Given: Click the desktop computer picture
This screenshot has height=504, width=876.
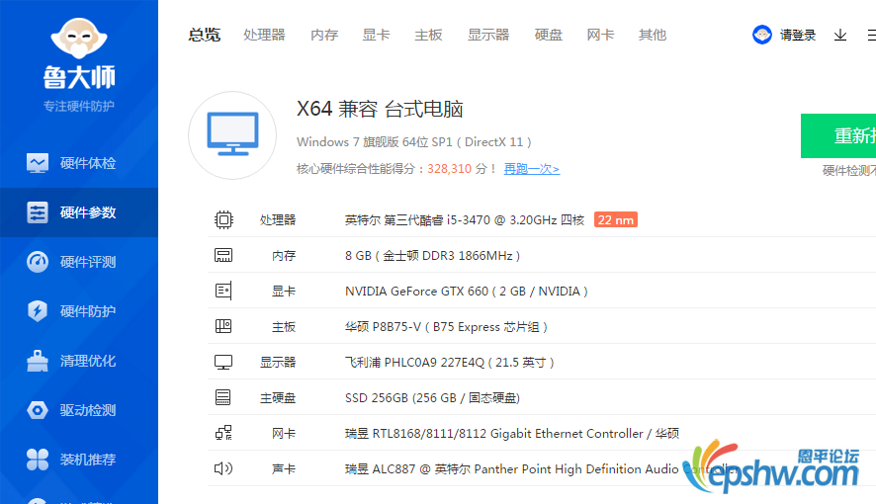Looking at the screenshot, I should [232, 135].
